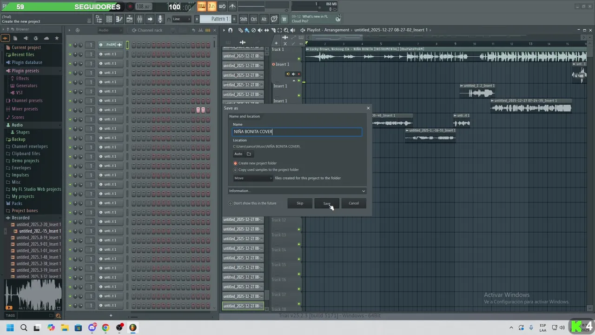Image resolution: width=595 pixels, height=335 pixels.
Task: Click the Save button in dialog
Action: pyautogui.click(x=327, y=203)
